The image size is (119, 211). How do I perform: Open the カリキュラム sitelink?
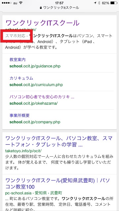[21, 78]
